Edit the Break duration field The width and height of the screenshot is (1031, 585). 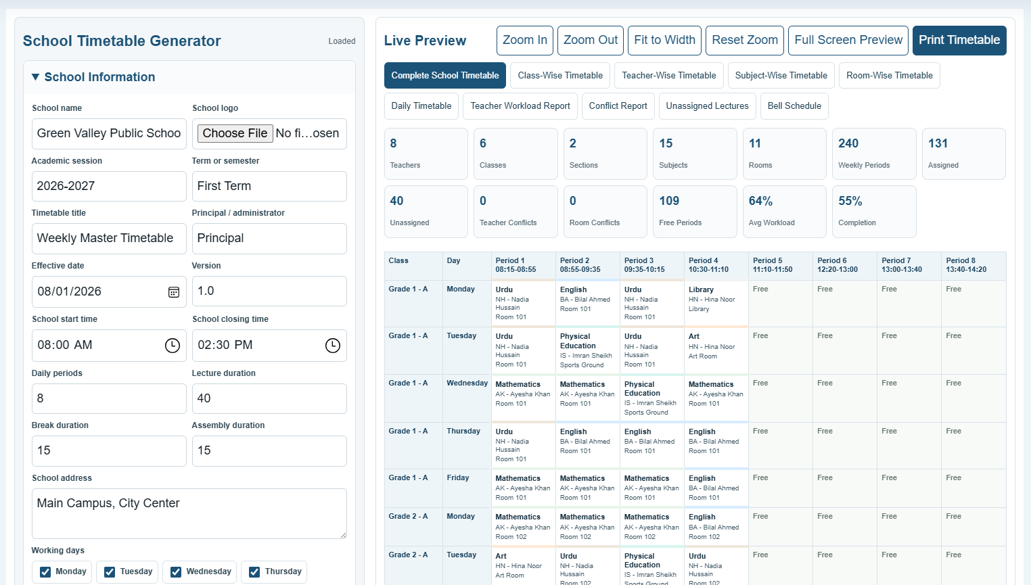[109, 451]
